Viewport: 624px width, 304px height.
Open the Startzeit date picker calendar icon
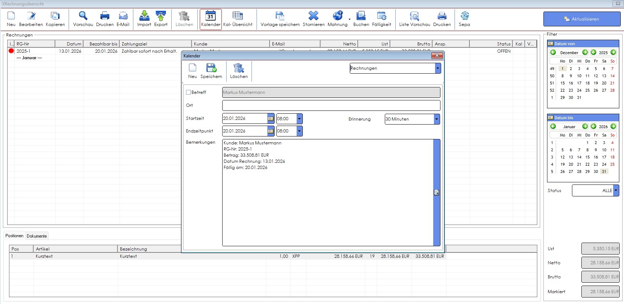[271, 118]
